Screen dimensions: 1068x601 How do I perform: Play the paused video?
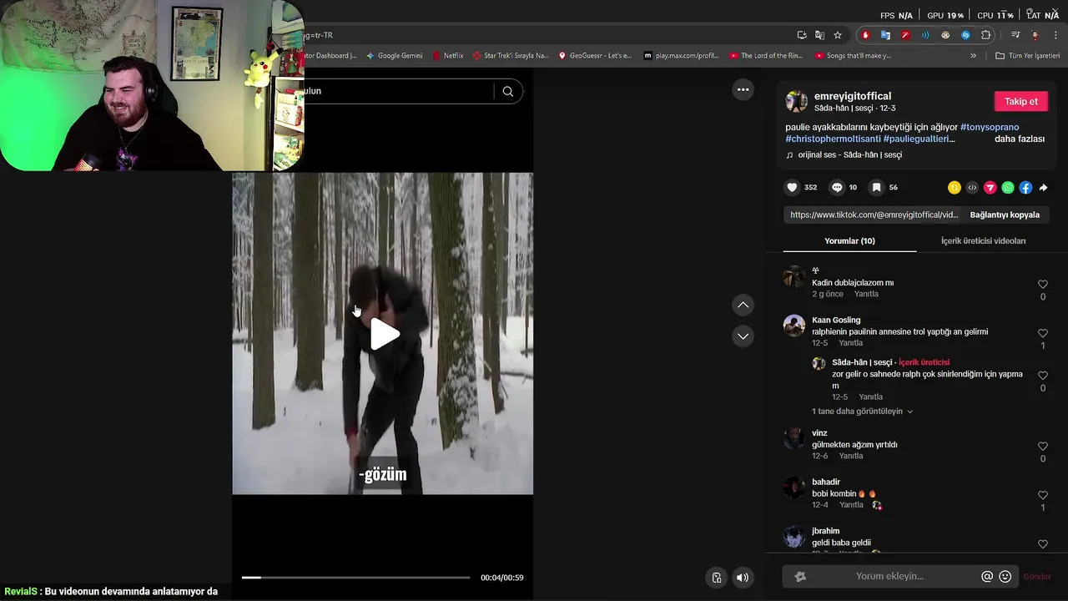pyautogui.click(x=384, y=334)
